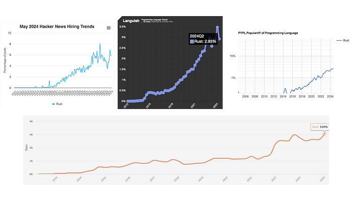
Task: Click the '0.5%' label on the Languish axis
Action: pos(123,90)
